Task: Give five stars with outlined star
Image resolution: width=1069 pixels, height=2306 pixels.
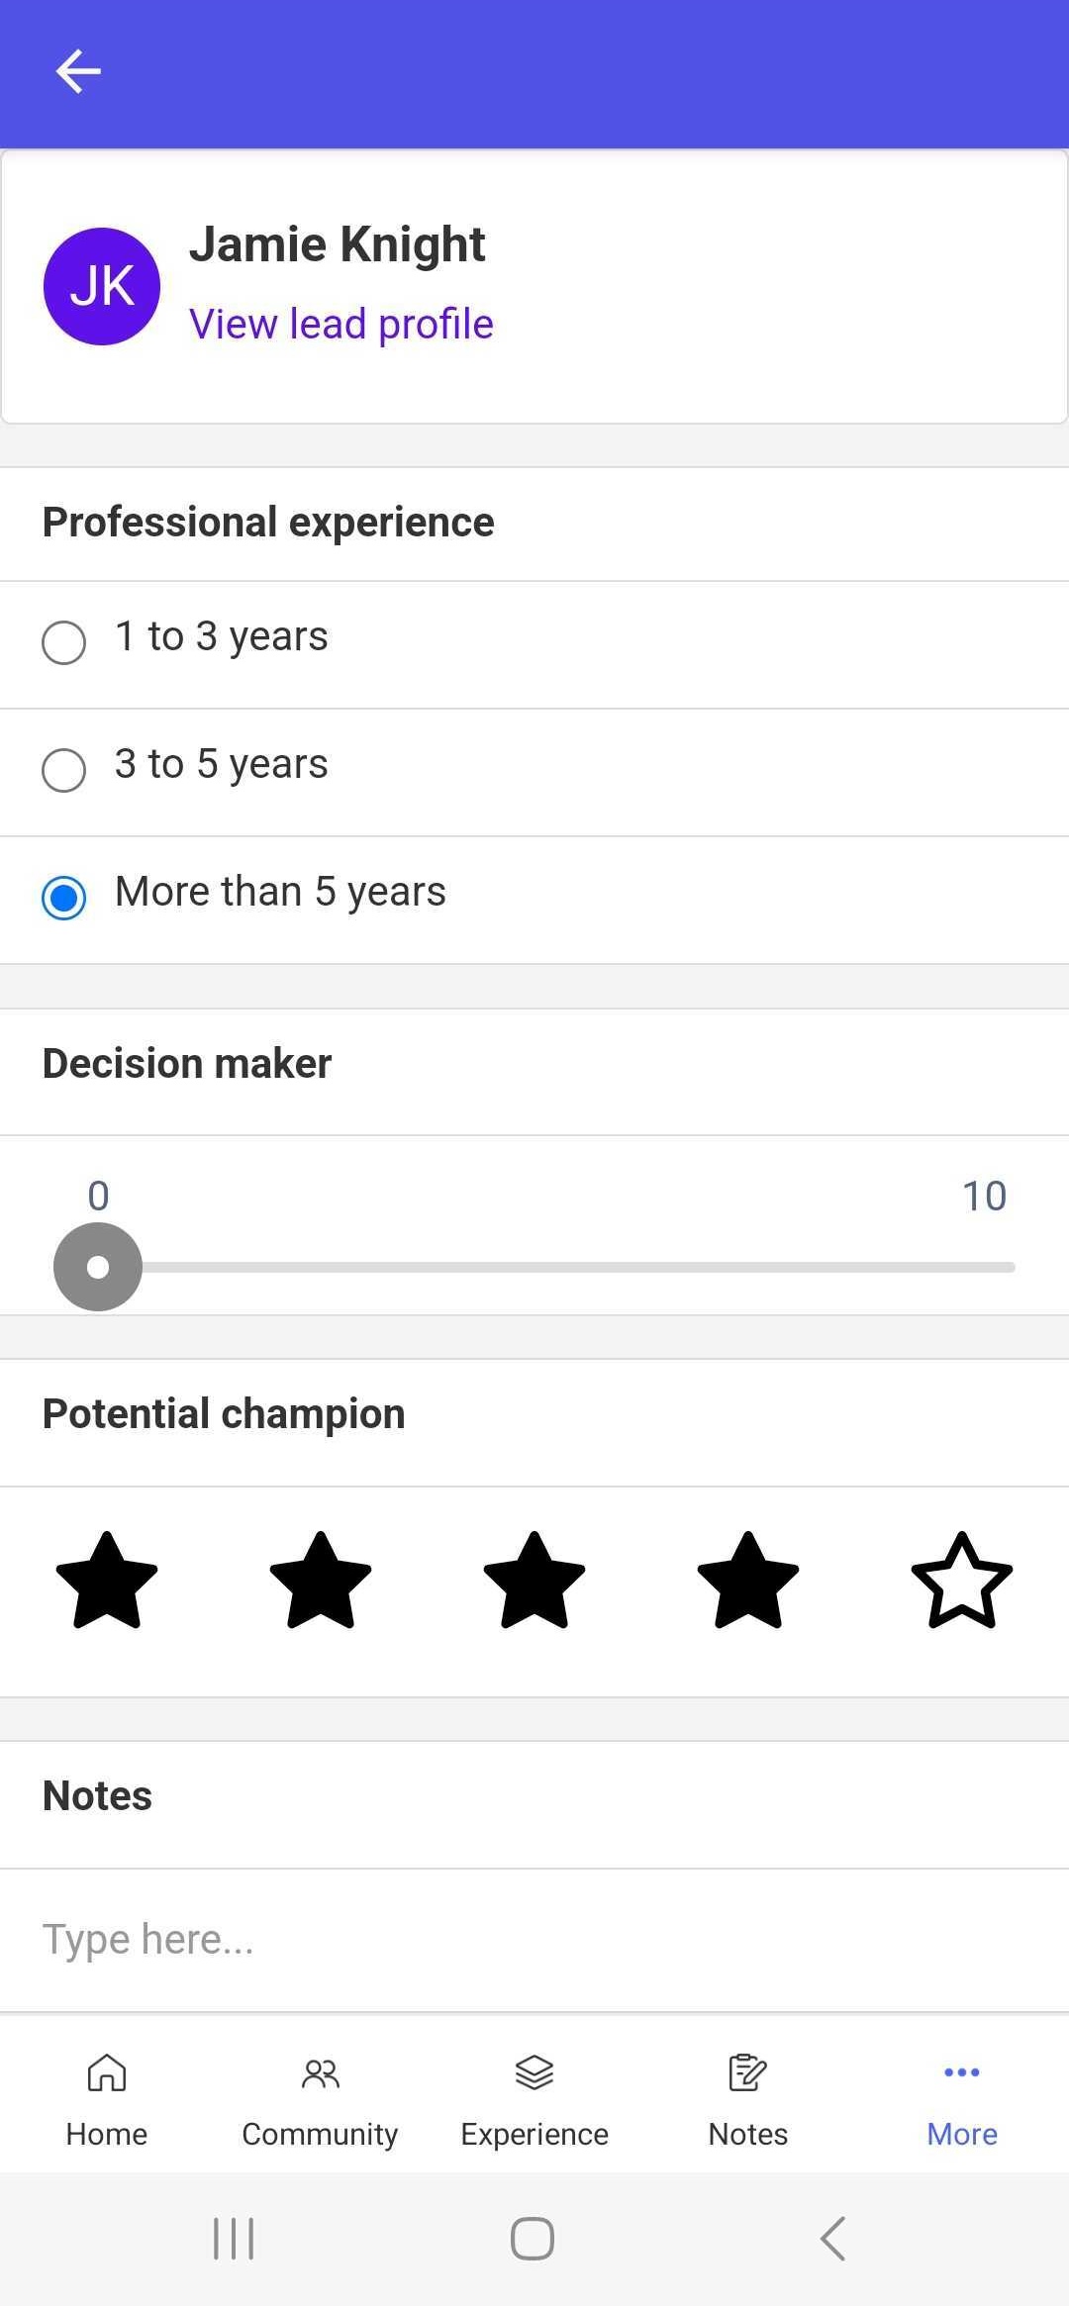Action: pyautogui.click(x=962, y=1581)
